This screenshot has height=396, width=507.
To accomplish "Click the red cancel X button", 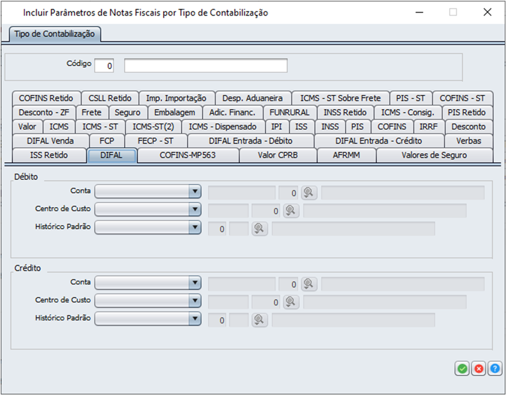I will tap(478, 369).
